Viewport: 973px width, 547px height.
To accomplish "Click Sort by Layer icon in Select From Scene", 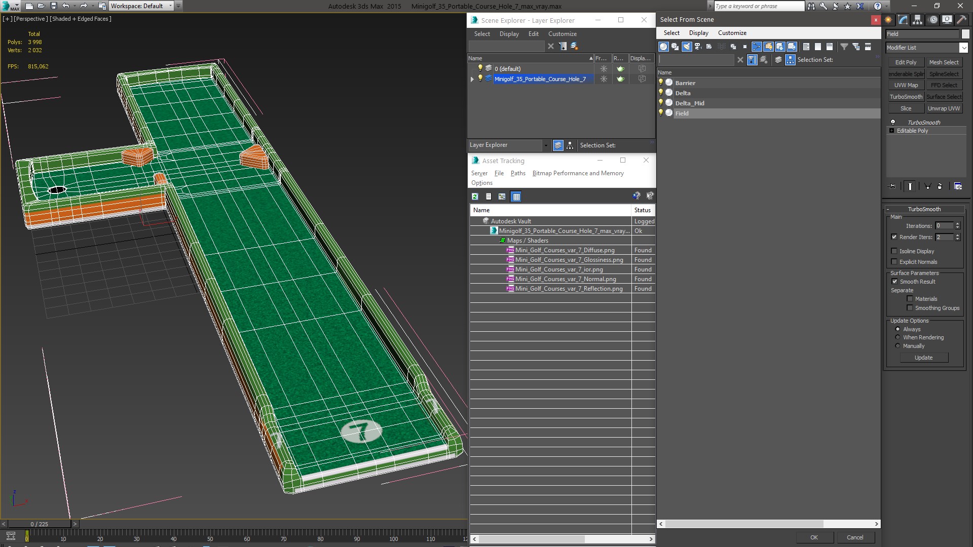I will (778, 60).
